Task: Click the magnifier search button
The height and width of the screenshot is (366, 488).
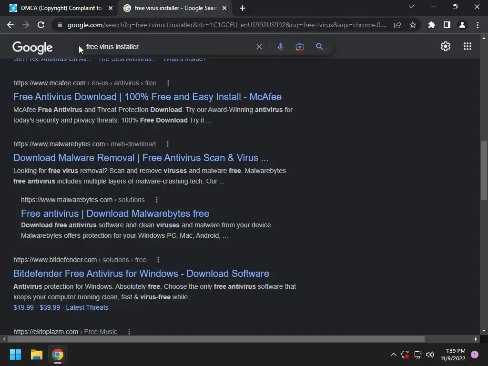Action: pyautogui.click(x=319, y=47)
